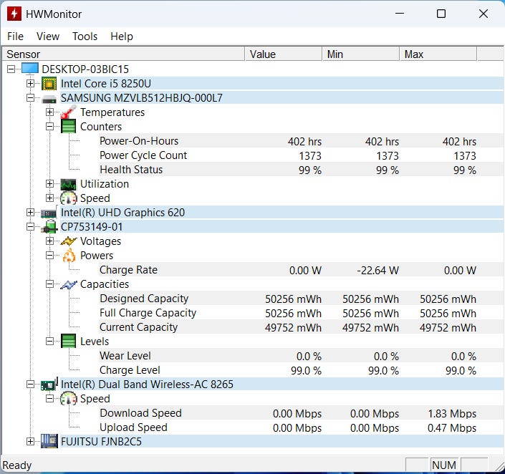Collapse the wireless adapter Speed node
Viewport: 505px width, 474px height.
tap(49, 399)
